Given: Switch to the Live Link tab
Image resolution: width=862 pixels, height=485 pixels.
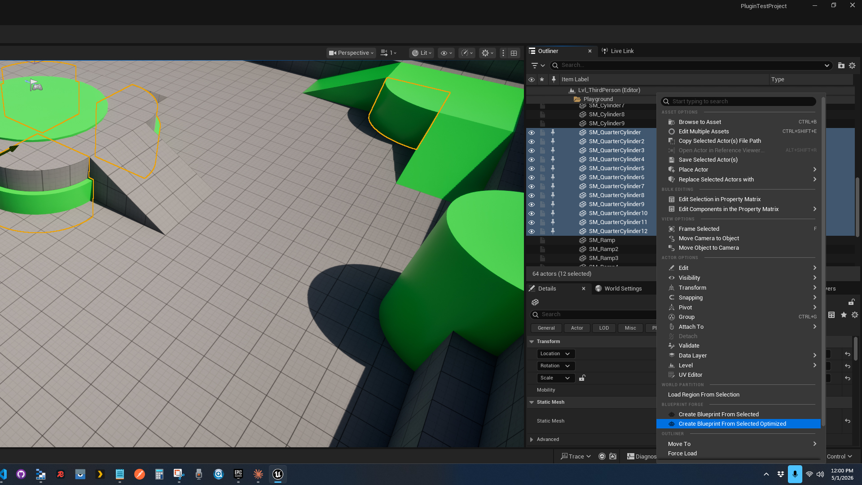Looking at the screenshot, I should point(618,51).
